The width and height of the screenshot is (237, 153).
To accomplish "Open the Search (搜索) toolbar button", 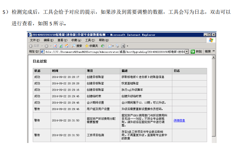I will pyautogui.click(x=77, y=46).
